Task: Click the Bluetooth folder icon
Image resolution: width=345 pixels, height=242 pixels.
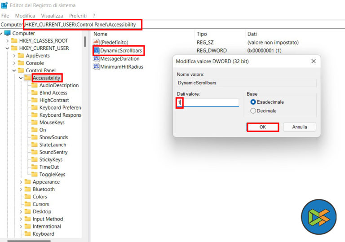Action: click(x=28, y=189)
